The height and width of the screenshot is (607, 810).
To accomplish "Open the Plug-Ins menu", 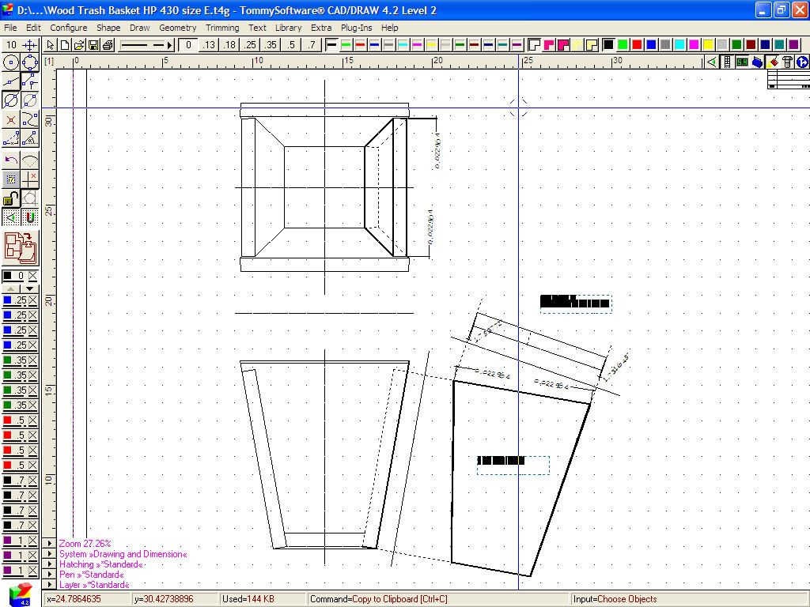I will [357, 28].
